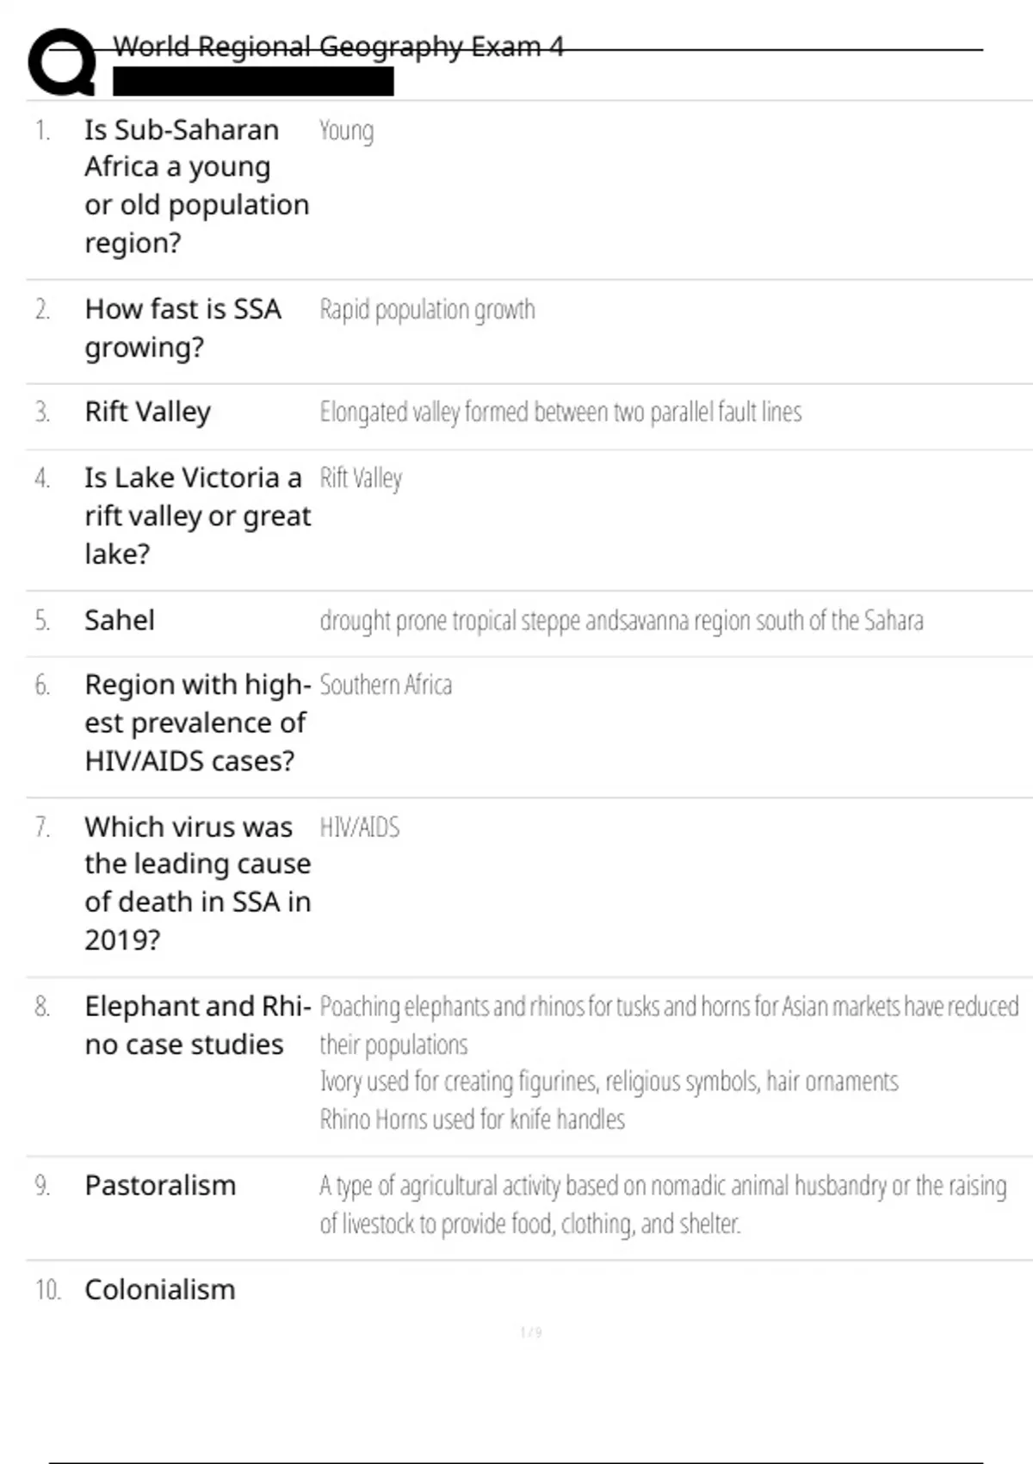
Task: Click the term "Colonialism"
Action: pos(160,1290)
